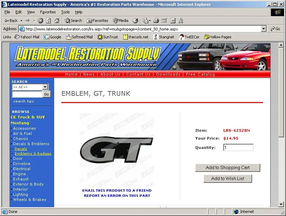Screen dimensions: 286x216
Task: Open the Google links bar shortcut
Action: (x=52, y=37)
